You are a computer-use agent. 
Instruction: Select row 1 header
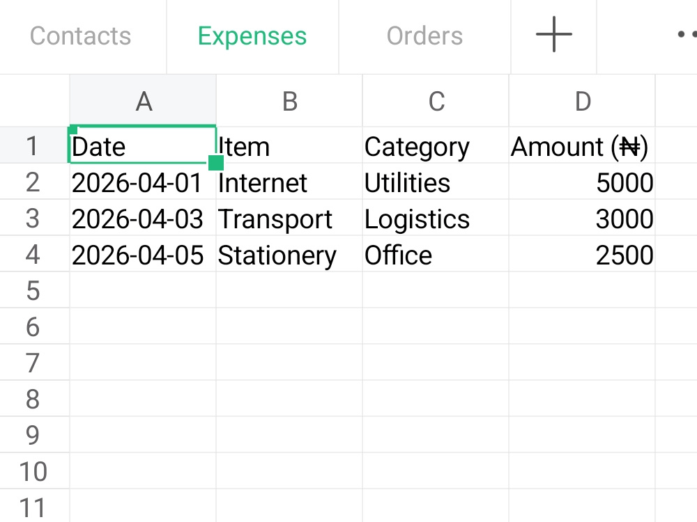click(34, 145)
